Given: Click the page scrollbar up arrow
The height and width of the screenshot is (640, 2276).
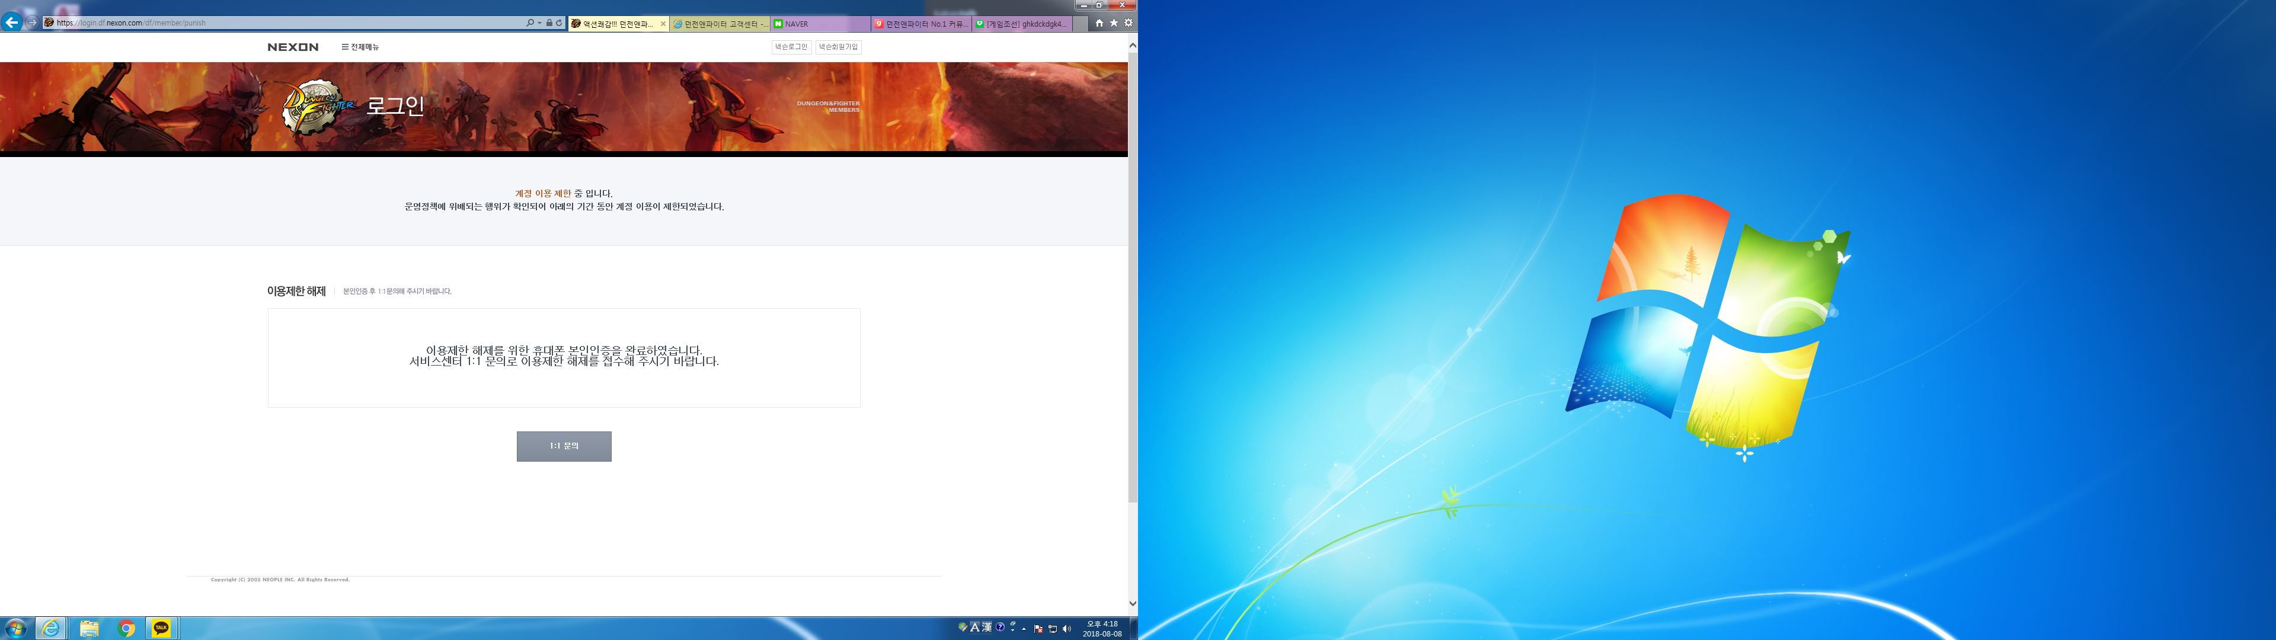Looking at the screenshot, I should click(x=1132, y=44).
